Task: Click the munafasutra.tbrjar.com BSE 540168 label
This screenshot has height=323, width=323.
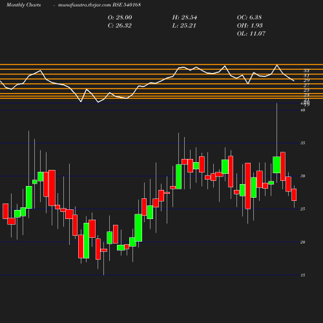Action: point(99,5)
